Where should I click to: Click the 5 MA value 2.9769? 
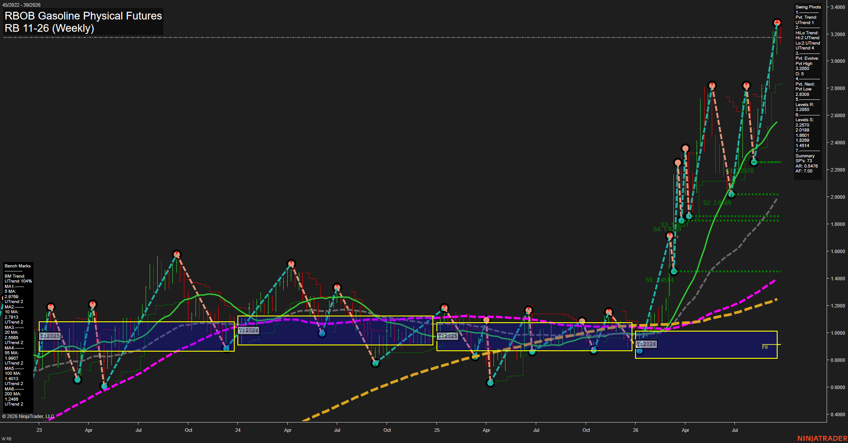(12, 297)
